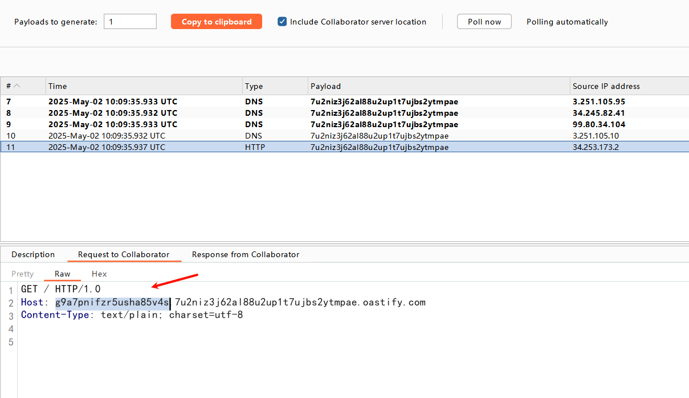Toggle Include Collaborator server location checkbox
The width and height of the screenshot is (689, 398).
[282, 22]
